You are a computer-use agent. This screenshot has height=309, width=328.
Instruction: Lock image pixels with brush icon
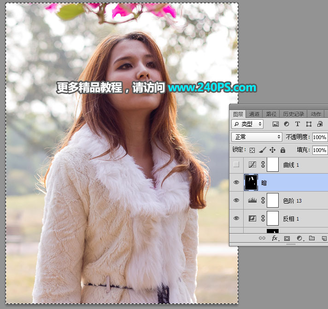click(262, 150)
